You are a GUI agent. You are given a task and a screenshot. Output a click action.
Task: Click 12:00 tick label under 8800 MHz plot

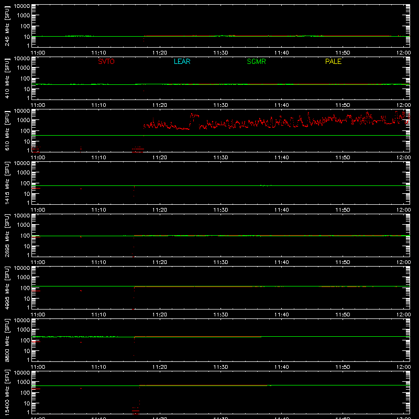403,367
